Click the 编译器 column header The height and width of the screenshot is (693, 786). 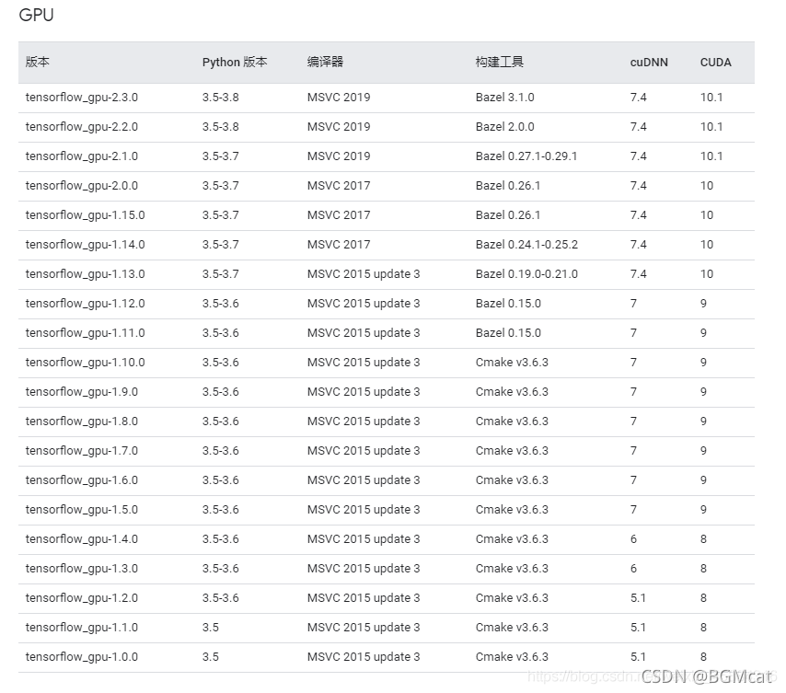(x=325, y=63)
